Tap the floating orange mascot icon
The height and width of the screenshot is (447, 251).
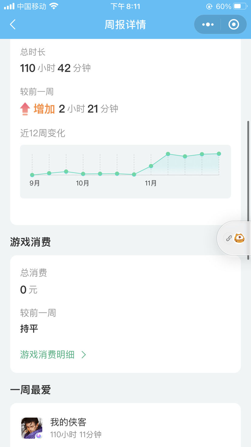[x=239, y=238]
